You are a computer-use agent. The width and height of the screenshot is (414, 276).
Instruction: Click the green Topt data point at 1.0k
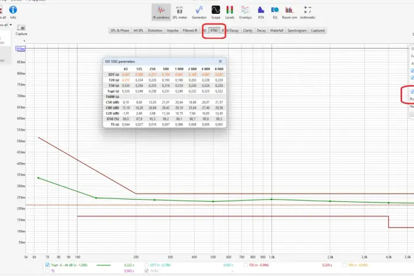click(271, 200)
